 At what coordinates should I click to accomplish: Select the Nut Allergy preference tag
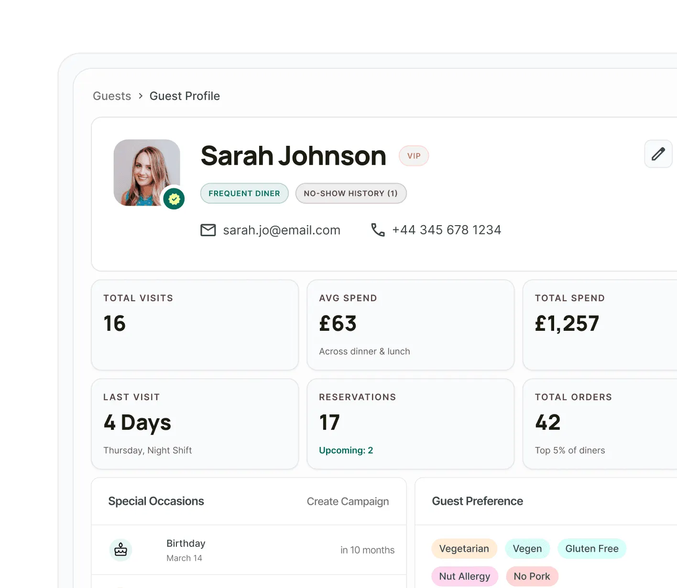point(465,577)
